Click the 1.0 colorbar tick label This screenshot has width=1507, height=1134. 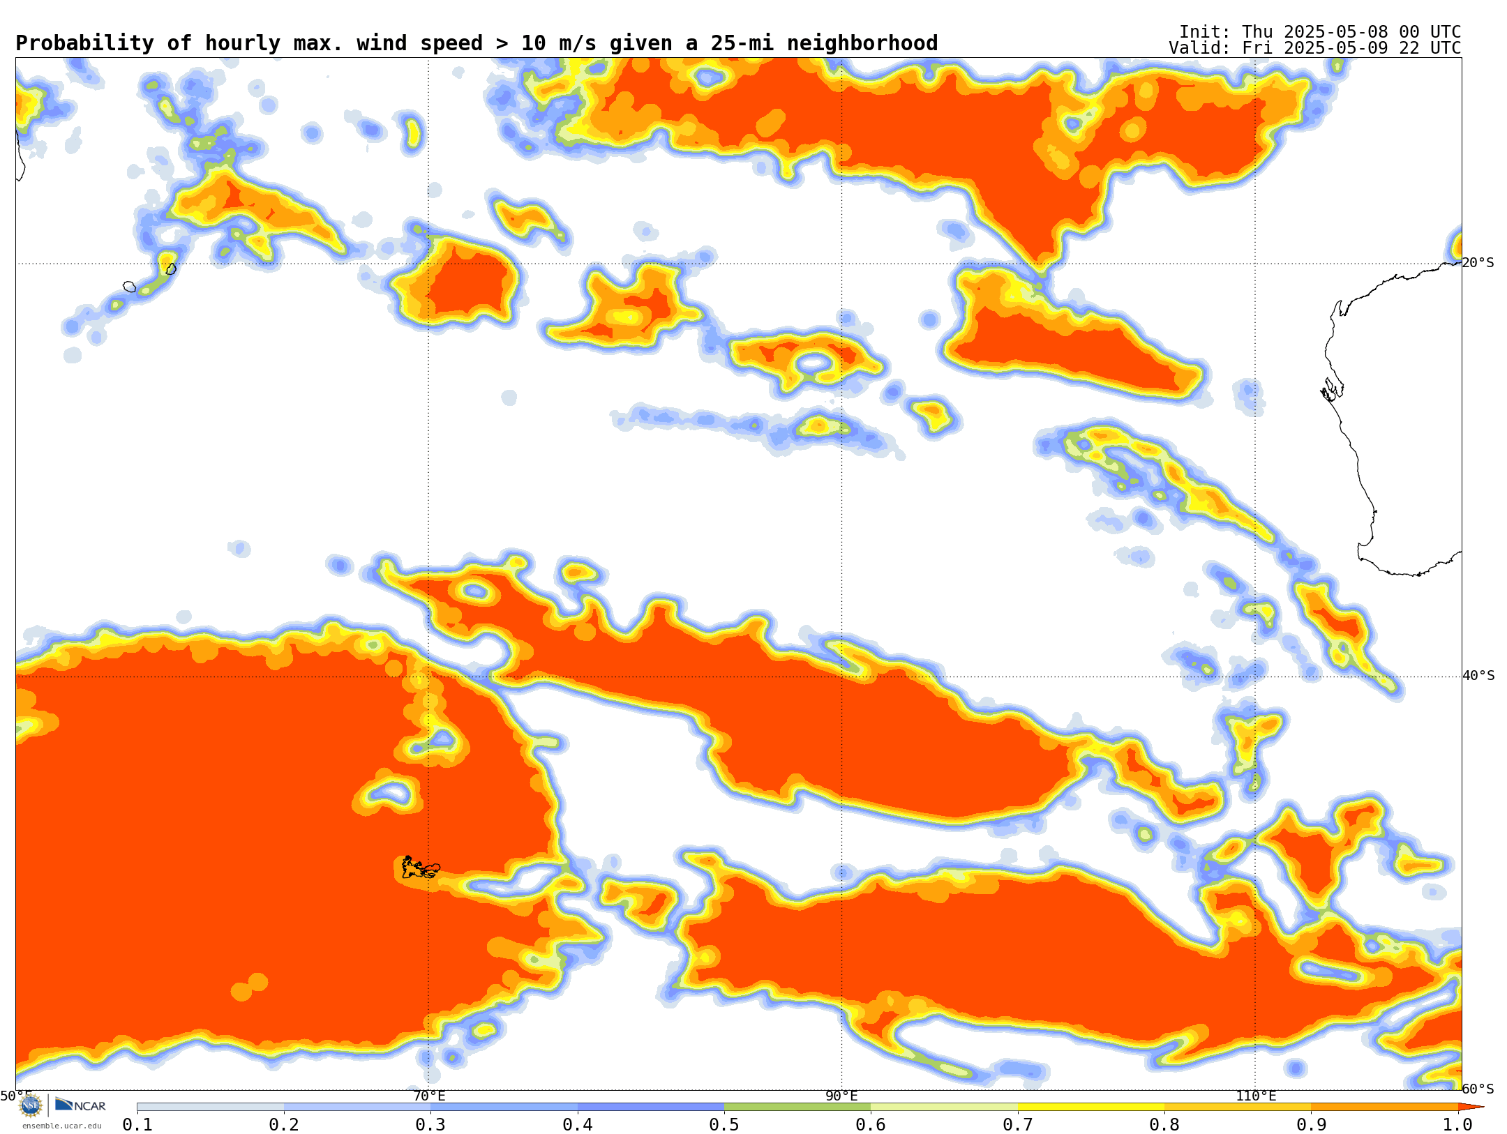point(1458,1124)
